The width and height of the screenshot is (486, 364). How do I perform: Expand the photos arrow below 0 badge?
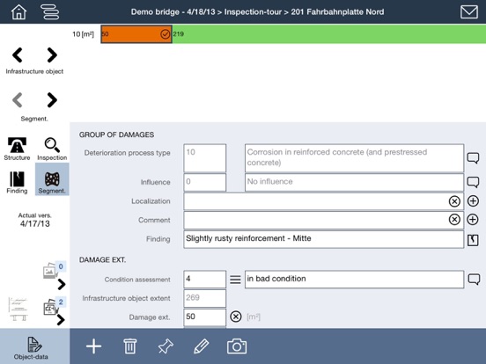pos(62,284)
